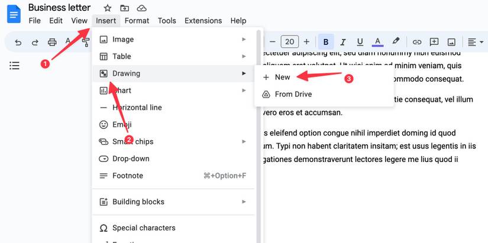Image resolution: width=488 pixels, height=243 pixels.
Task: Open the Extensions menu
Action: coord(203,21)
